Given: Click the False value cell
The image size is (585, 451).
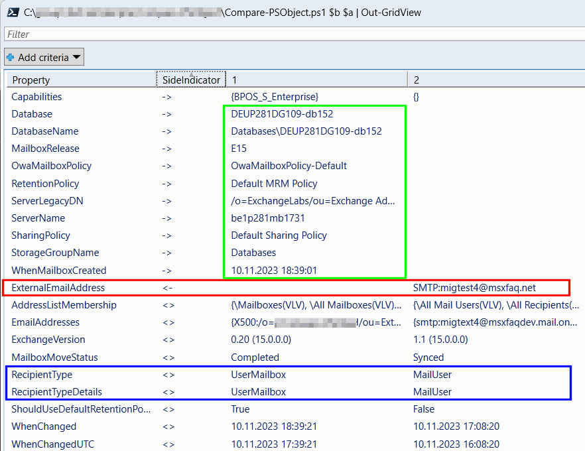Looking at the screenshot, I should [423, 409].
